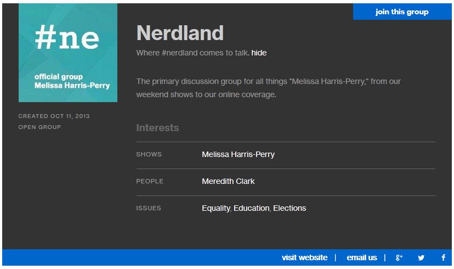Click the email us link
This screenshot has width=454, height=269.
click(362, 257)
